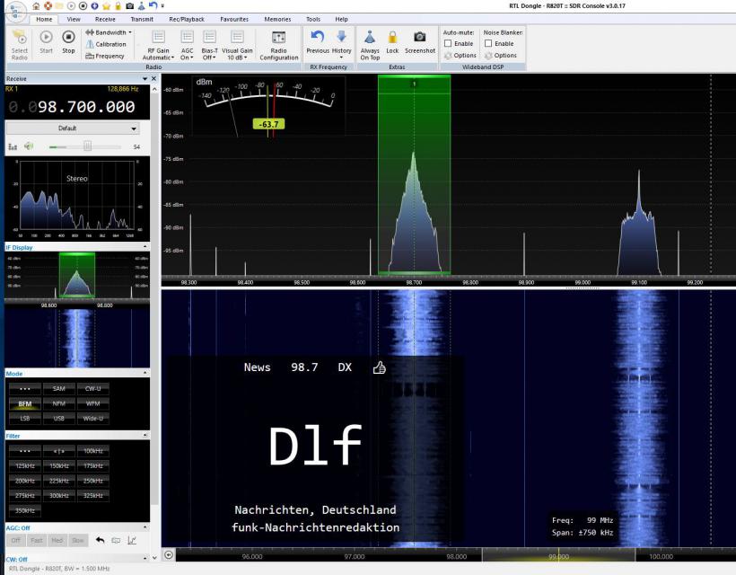Select the Wide-U mode button
The image size is (736, 575).
pos(93,418)
